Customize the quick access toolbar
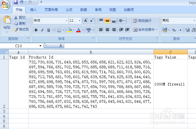The height and width of the screenshot is (129, 196). click(x=41, y=2)
